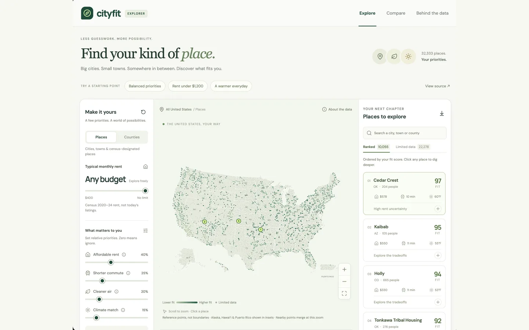Show info for Cleaner air
Viewport: 529px width, 330px height.
click(x=116, y=291)
